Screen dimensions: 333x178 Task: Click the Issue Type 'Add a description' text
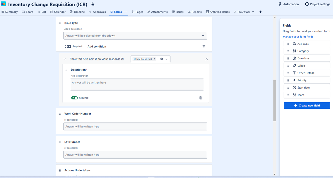(73, 29)
